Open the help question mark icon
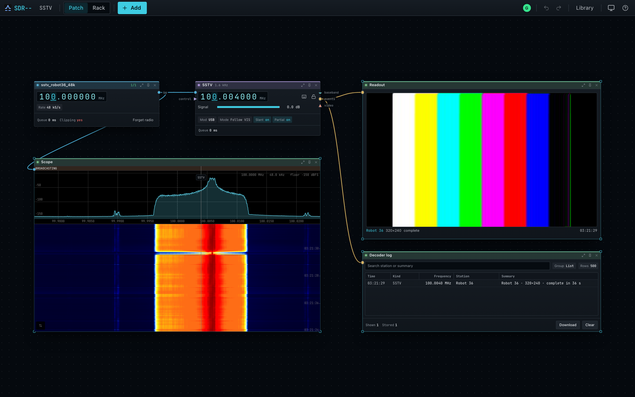Screen dimensions: 635x397 (625, 8)
